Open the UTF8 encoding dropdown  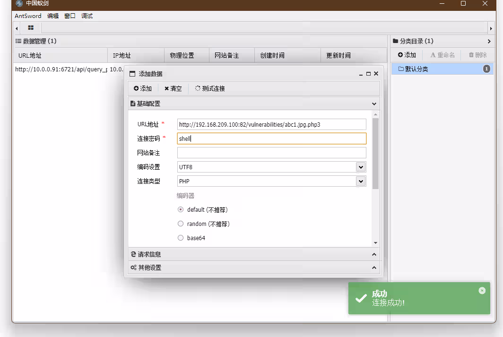click(361, 167)
